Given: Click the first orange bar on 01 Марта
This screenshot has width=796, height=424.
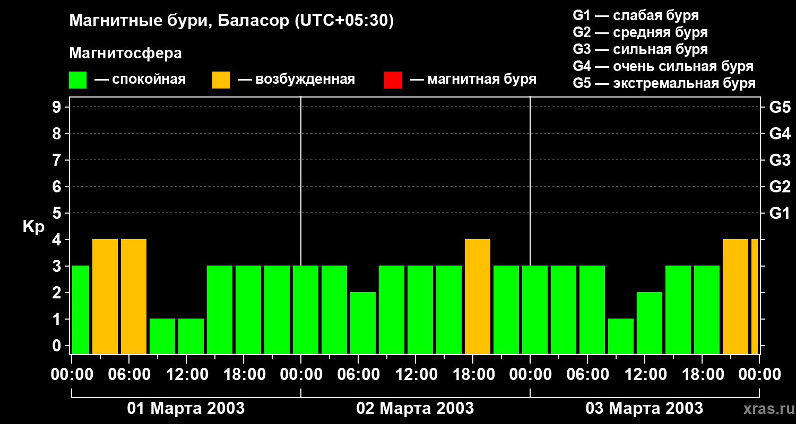Looking at the screenshot, I should click(x=105, y=297).
